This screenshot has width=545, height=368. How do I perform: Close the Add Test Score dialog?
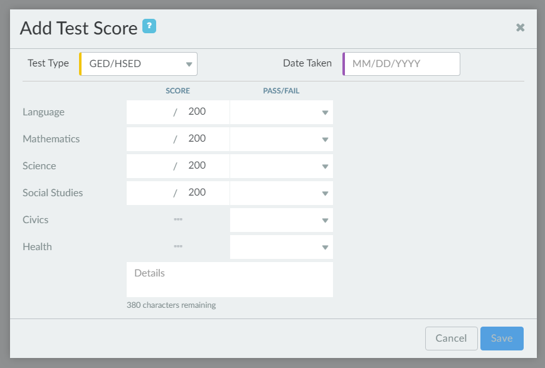pyautogui.click(x=520, y=28)
